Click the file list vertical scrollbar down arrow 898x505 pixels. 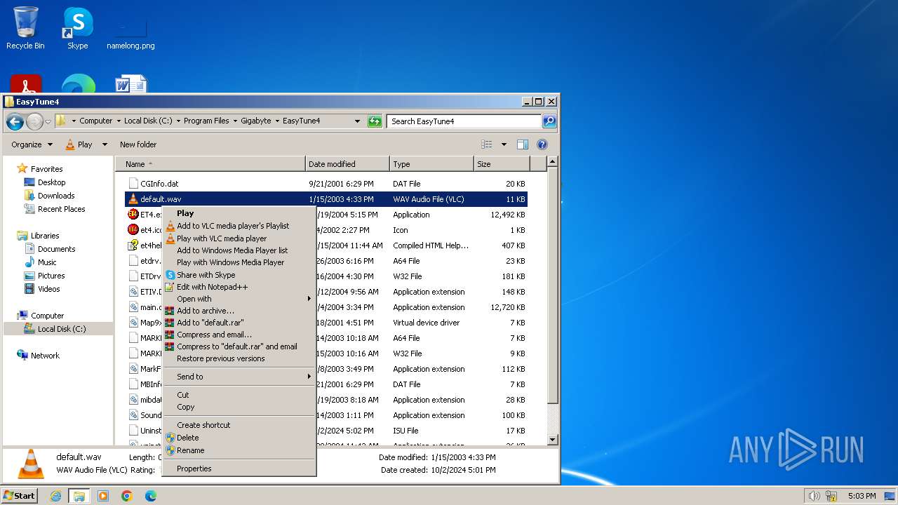552,440
